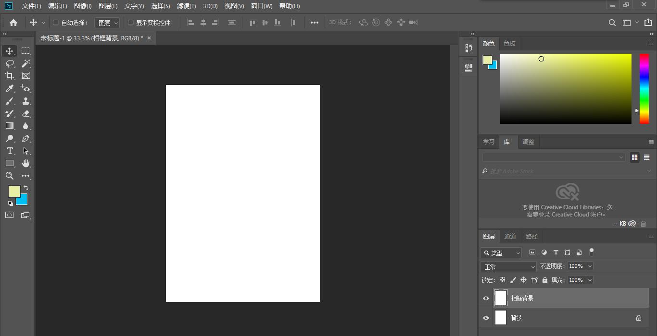Select the Hand tool
The image size is (657, 336).
click(x=26, y=163)
